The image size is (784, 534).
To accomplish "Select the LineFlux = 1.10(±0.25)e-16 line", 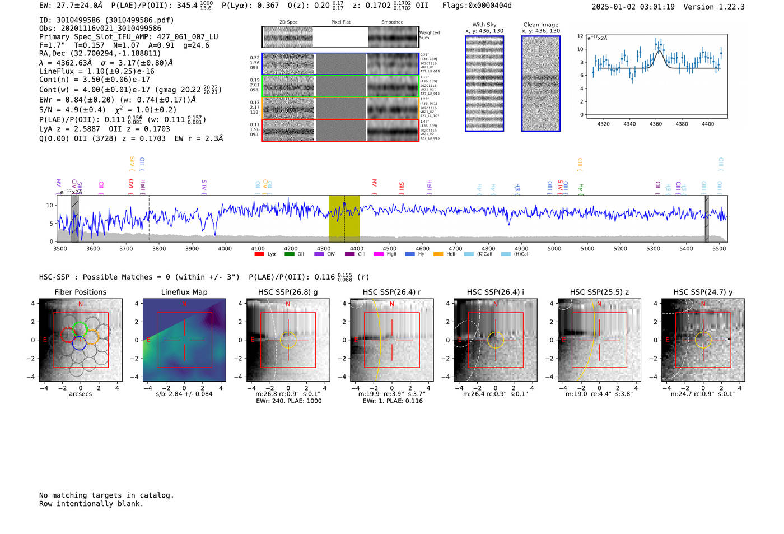I will pyautogui.click(x=97, y=71).
